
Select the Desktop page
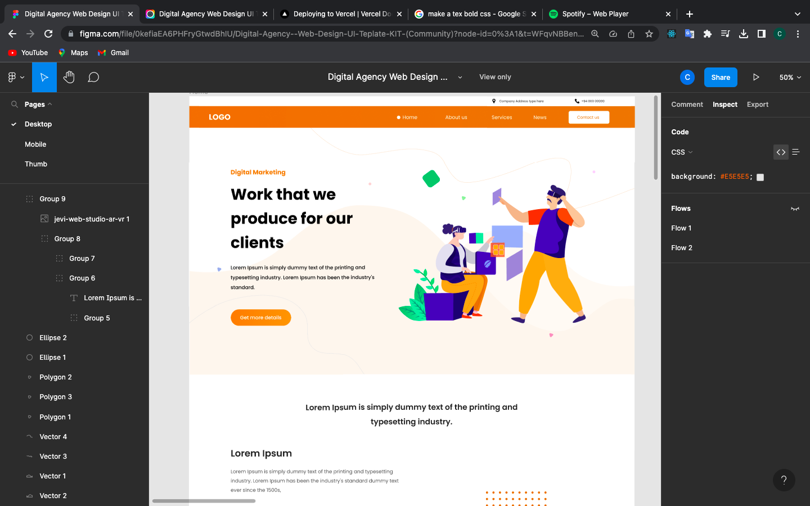(38, 124)
